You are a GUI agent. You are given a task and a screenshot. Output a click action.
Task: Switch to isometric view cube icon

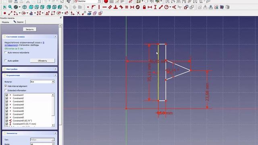coord(25,7)
